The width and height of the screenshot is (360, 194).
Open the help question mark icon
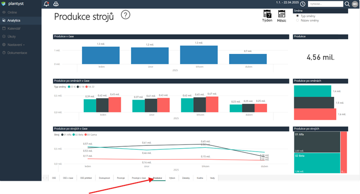(x=126, y=15)
